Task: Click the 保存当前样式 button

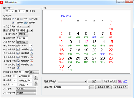Action: (x=109, y=81)
